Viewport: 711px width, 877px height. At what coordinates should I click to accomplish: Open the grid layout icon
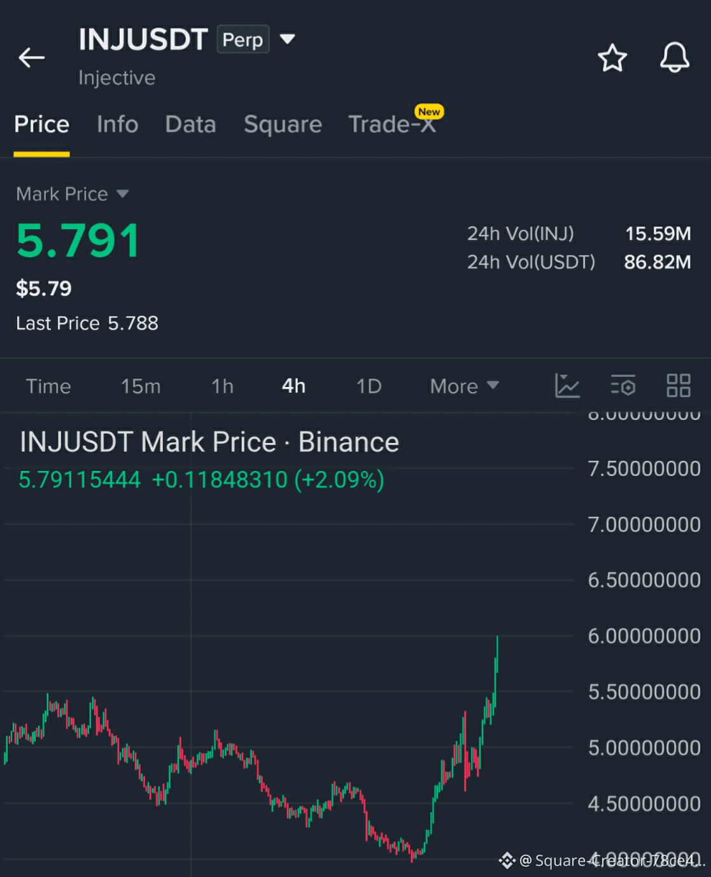pos(679,386)
